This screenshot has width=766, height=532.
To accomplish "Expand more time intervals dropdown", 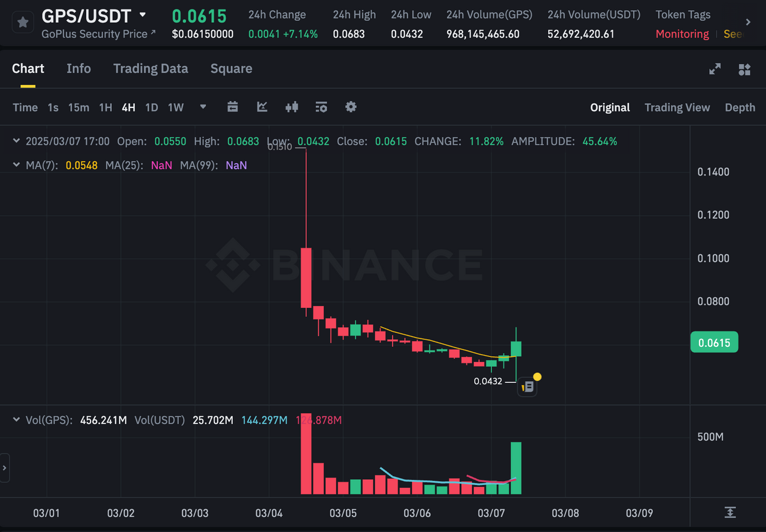I will click(203, 107).
